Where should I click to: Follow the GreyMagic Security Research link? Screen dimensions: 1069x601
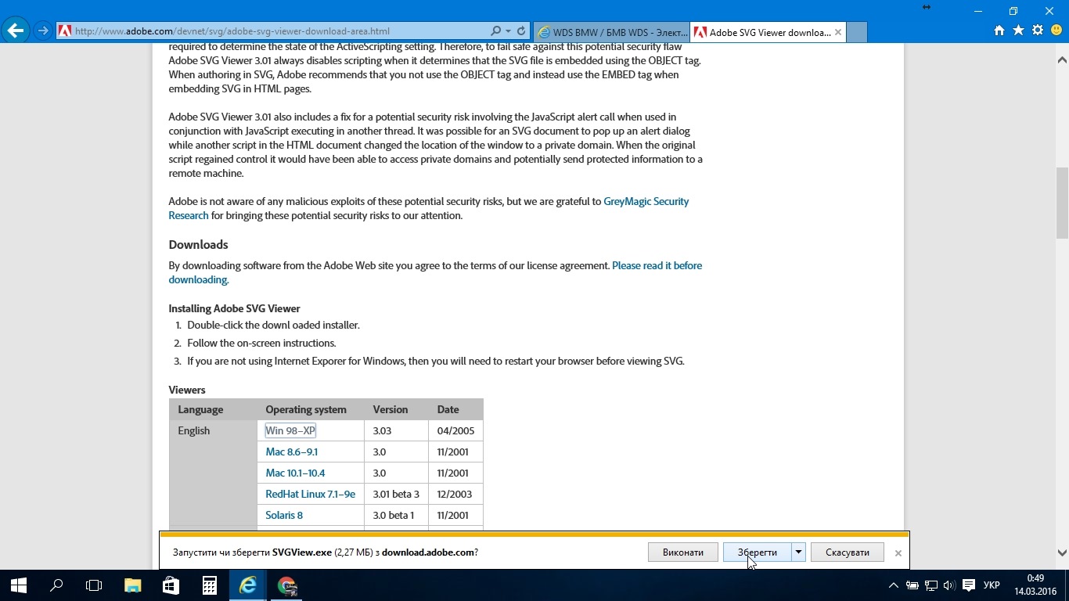coord(646,201)
